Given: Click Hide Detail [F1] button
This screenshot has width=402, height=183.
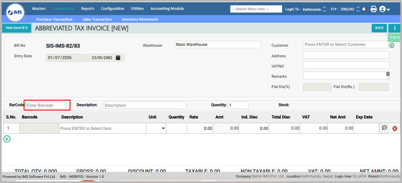Looking at the screenshot, I should (x=17, y=28).
